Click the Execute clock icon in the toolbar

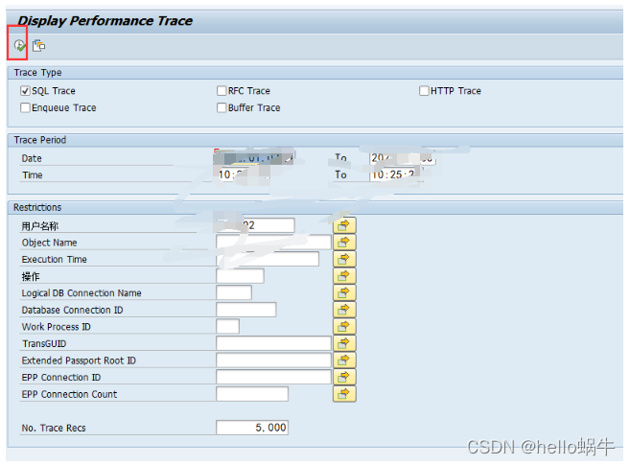(19, 45)
